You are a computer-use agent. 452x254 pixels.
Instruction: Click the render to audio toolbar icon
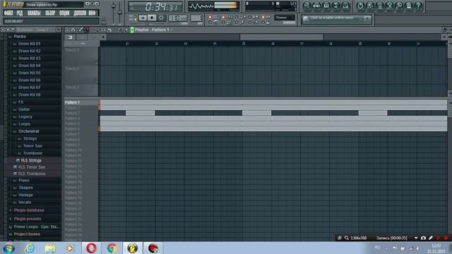[380, 6]
